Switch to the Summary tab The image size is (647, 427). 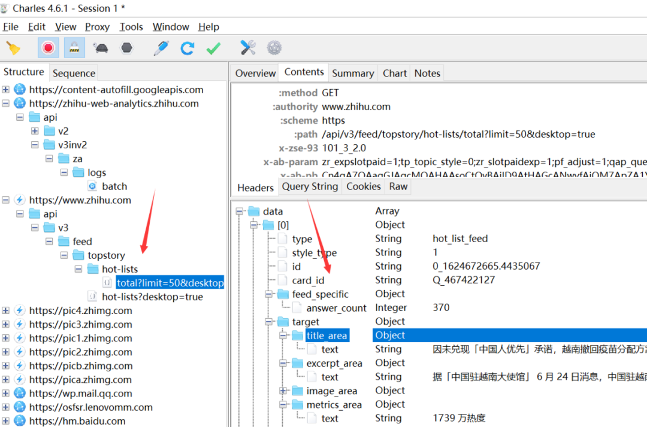click(x=353, y=74)
